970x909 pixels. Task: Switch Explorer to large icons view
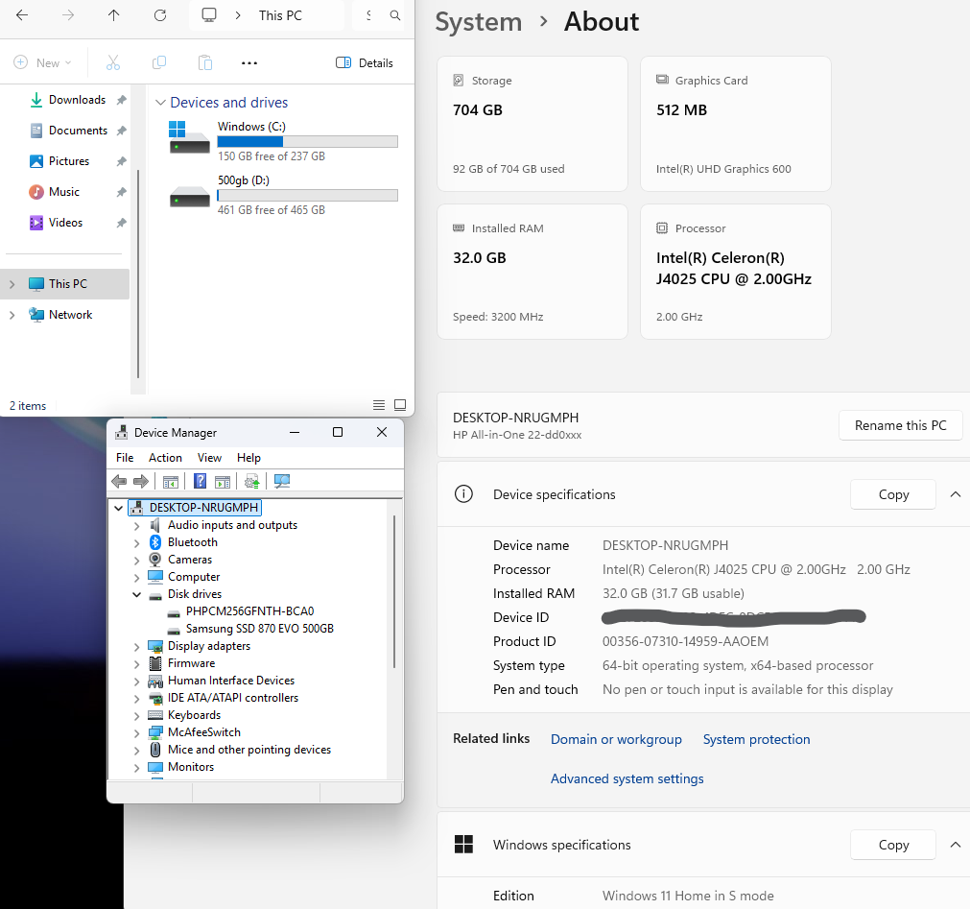[x=400, y=405]
